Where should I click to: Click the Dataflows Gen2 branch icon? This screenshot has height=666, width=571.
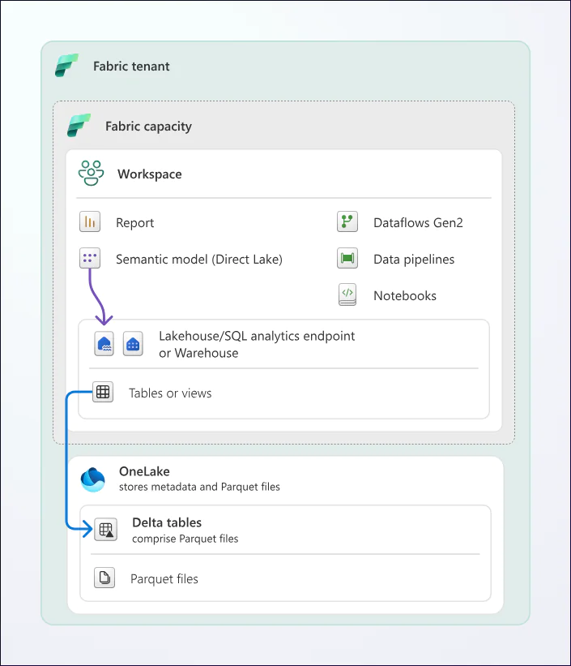click(347, 222)
